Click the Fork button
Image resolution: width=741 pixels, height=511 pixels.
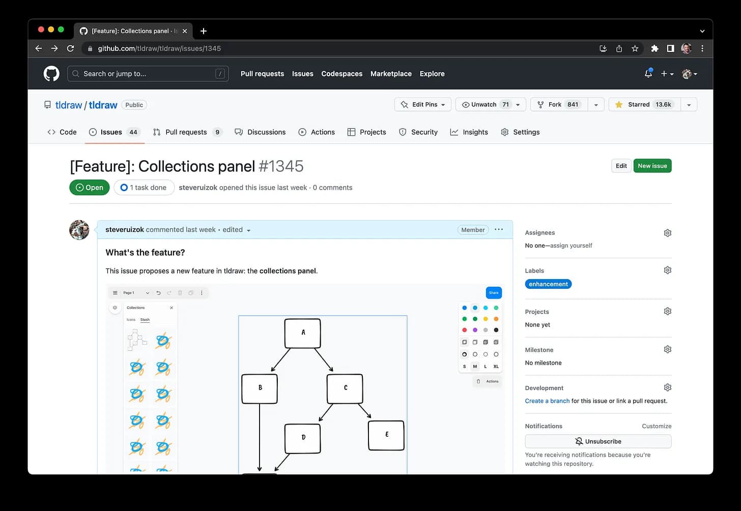tap(559, 104)
